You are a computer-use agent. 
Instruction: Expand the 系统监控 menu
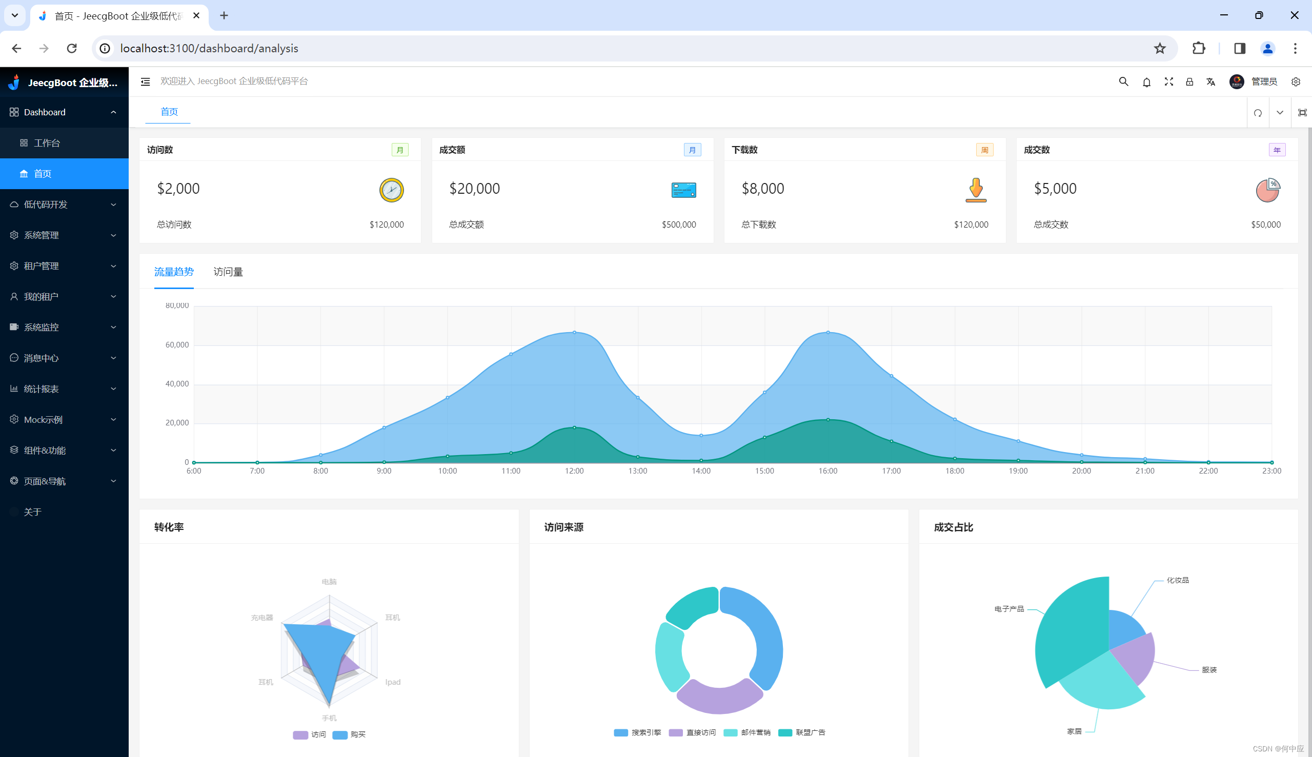64,327
